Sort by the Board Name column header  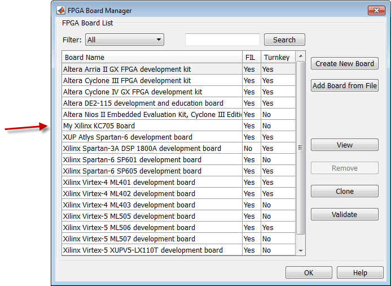151,57
